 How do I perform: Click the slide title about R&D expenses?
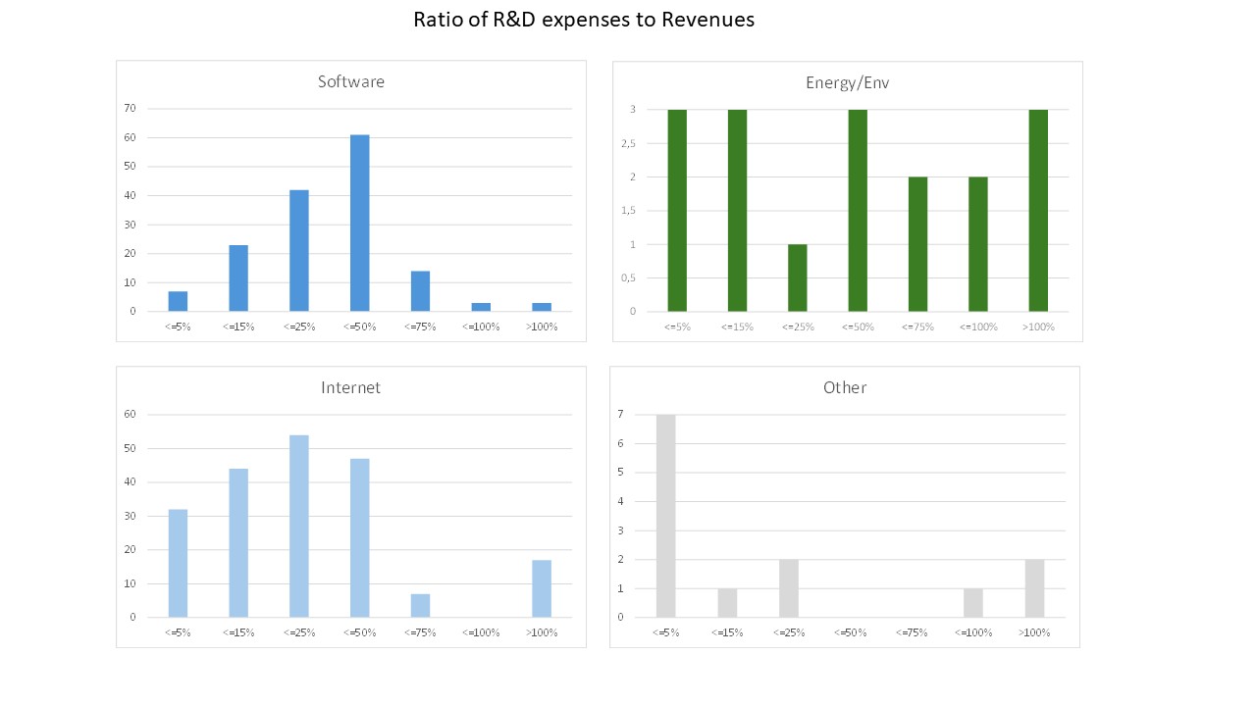(583, 20)
